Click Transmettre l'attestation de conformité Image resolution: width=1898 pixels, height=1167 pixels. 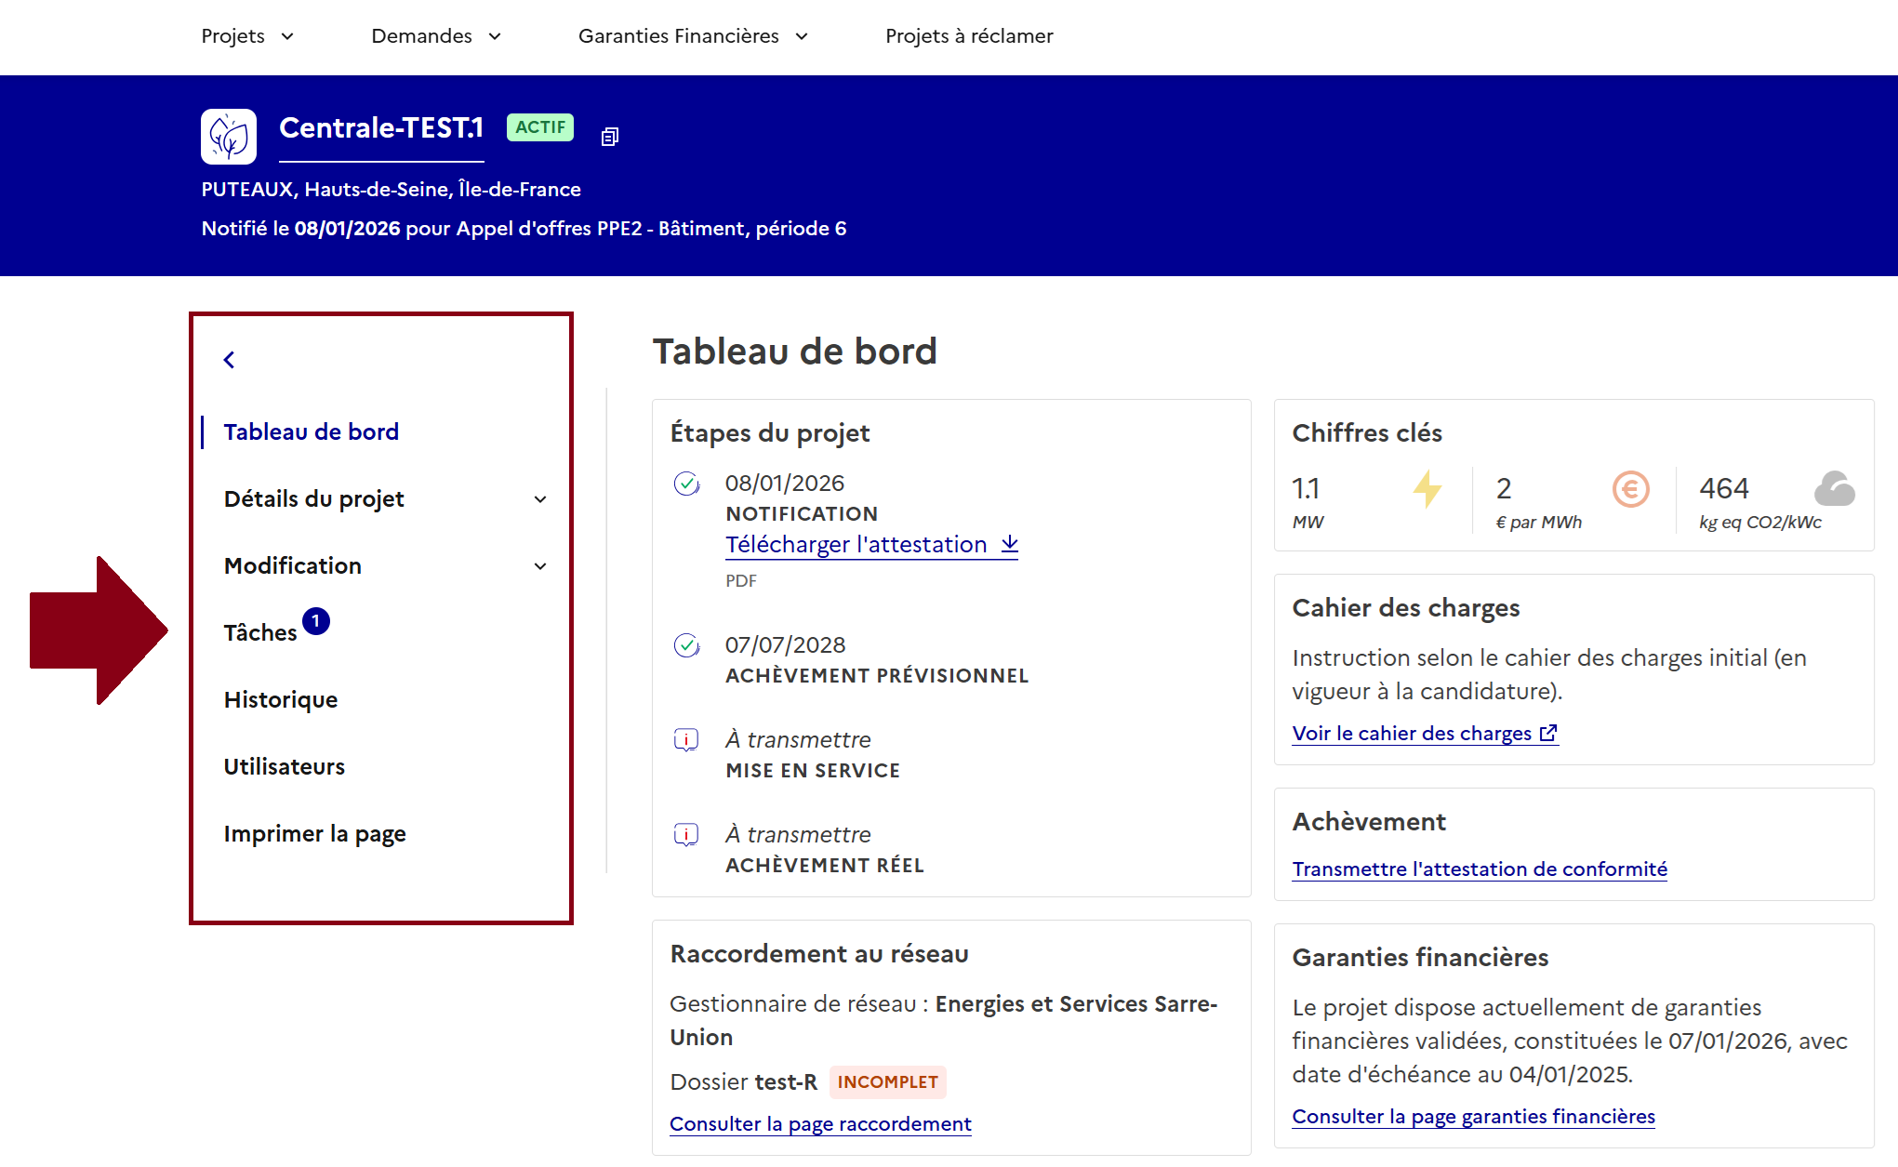click(x=1480, y=869)
